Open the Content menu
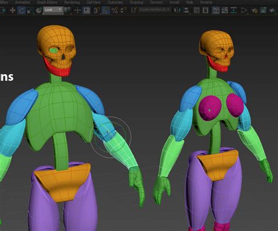Image resolution: width=278 pixels, height=231 pixels. pyautogui.click(x=156, y=2)
